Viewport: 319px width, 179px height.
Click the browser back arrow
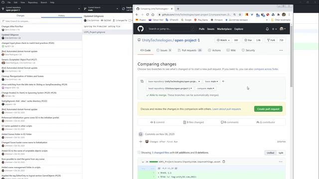(x=137, y=14)
